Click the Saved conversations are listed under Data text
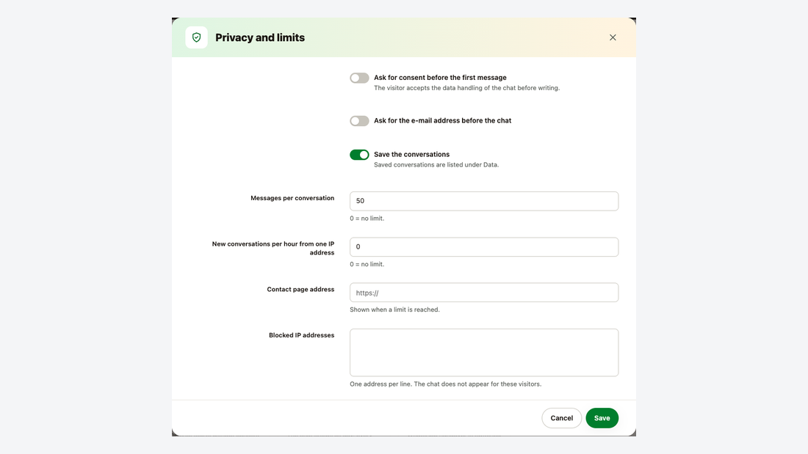This screenshot has width=808, height=454. 436,165
